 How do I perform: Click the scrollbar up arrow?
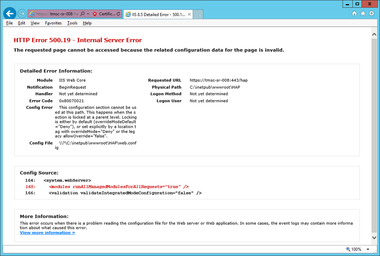pyautogui.click(x=374, y=35)
